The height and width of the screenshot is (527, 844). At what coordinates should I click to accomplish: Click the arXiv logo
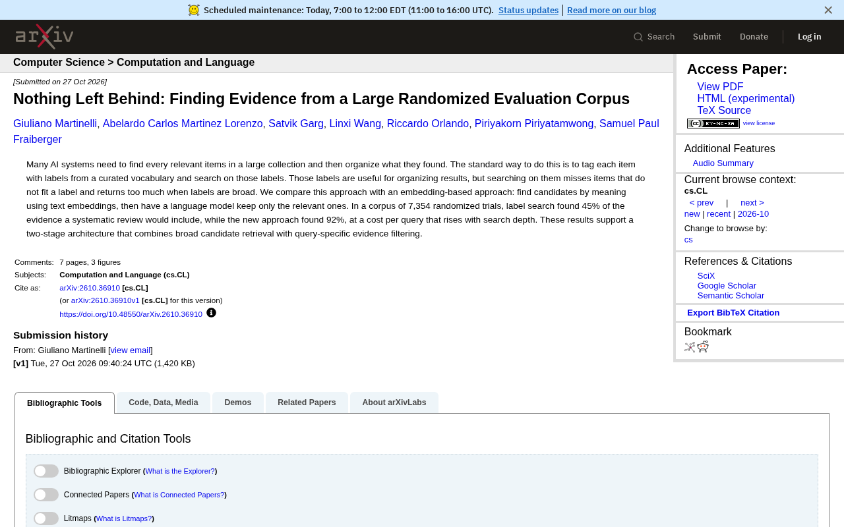tap(44, 36)
